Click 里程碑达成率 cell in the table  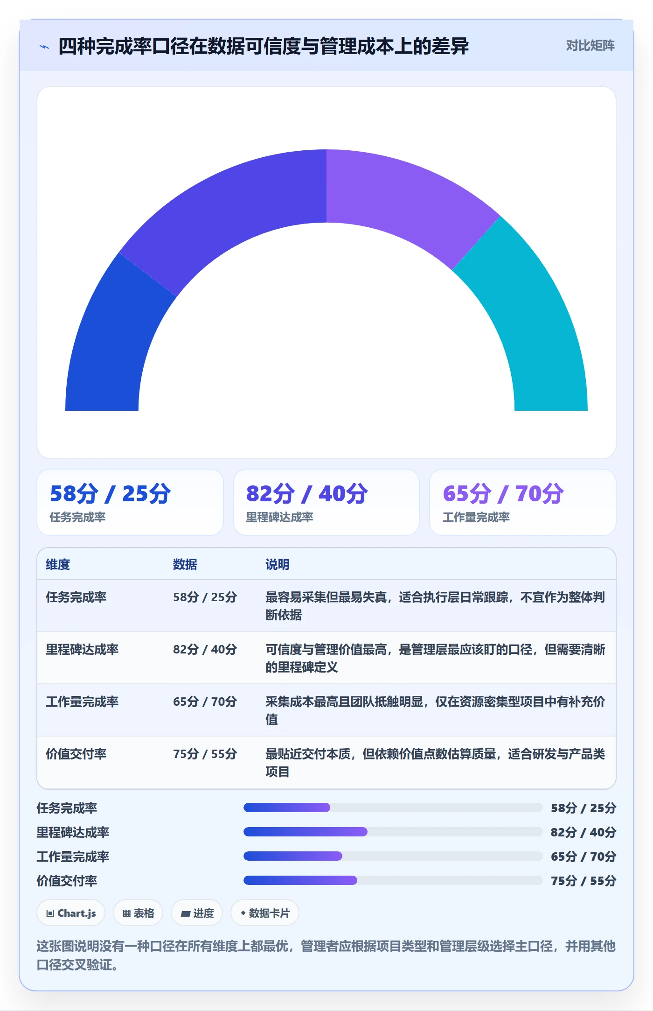[82, 649]
